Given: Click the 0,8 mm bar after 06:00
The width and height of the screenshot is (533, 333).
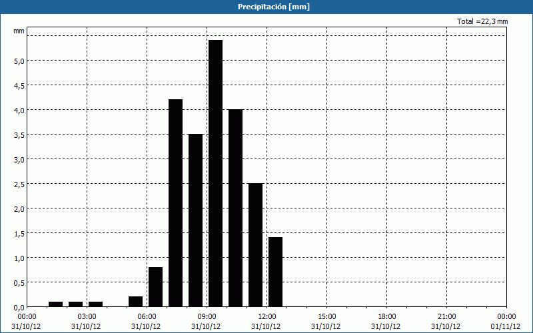Looking at the screenshot, I should point(156,287).
